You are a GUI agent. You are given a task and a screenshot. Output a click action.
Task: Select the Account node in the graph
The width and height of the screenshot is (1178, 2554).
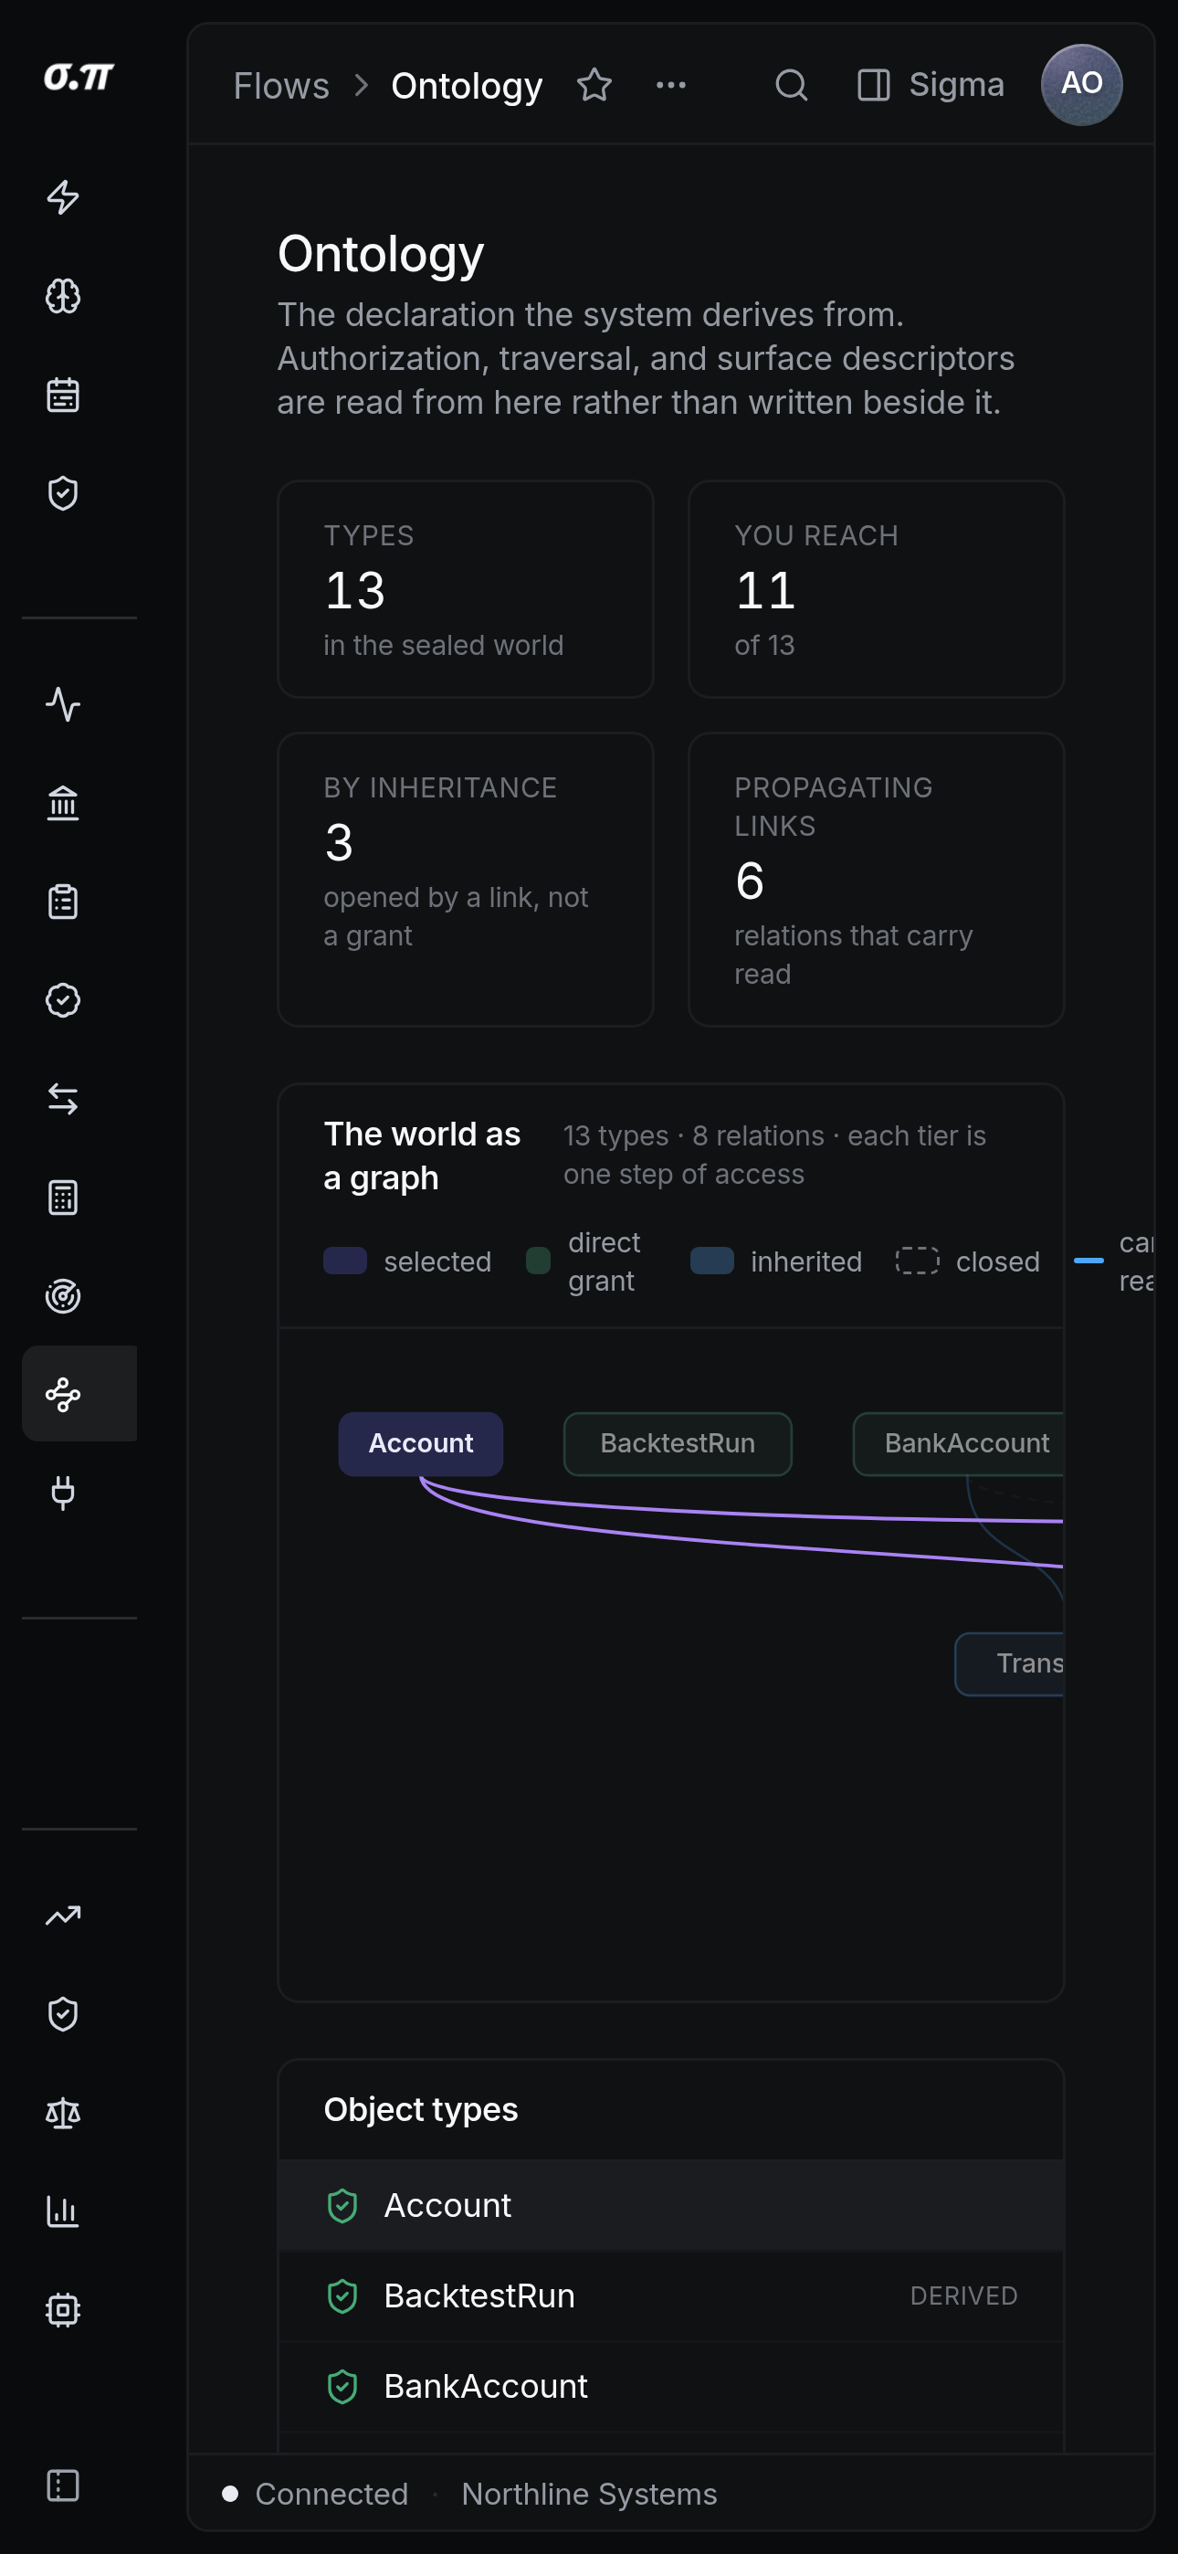point(420,1443)
